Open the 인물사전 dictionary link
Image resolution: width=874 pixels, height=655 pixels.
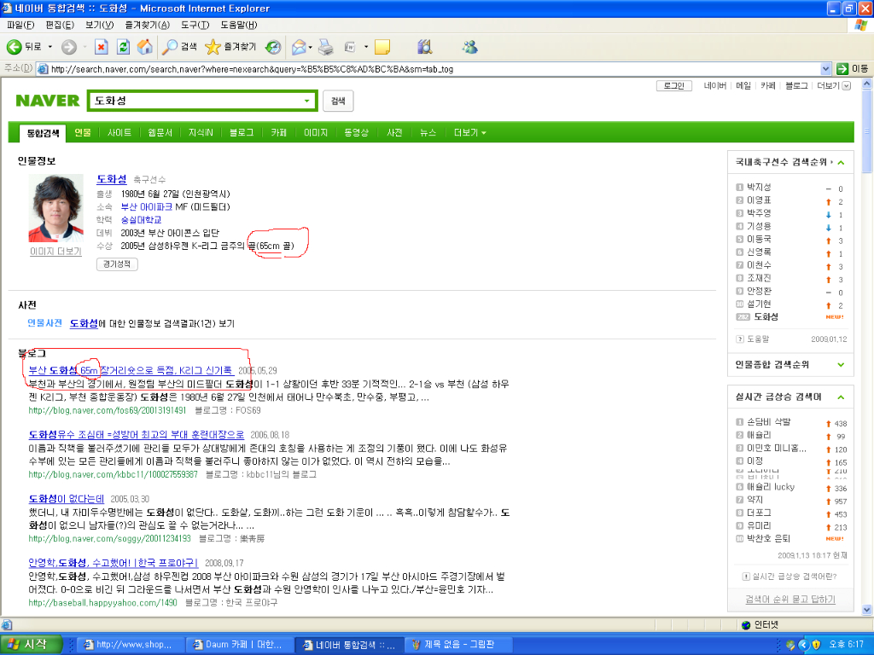pyautogui.click(x=44, y=323)
